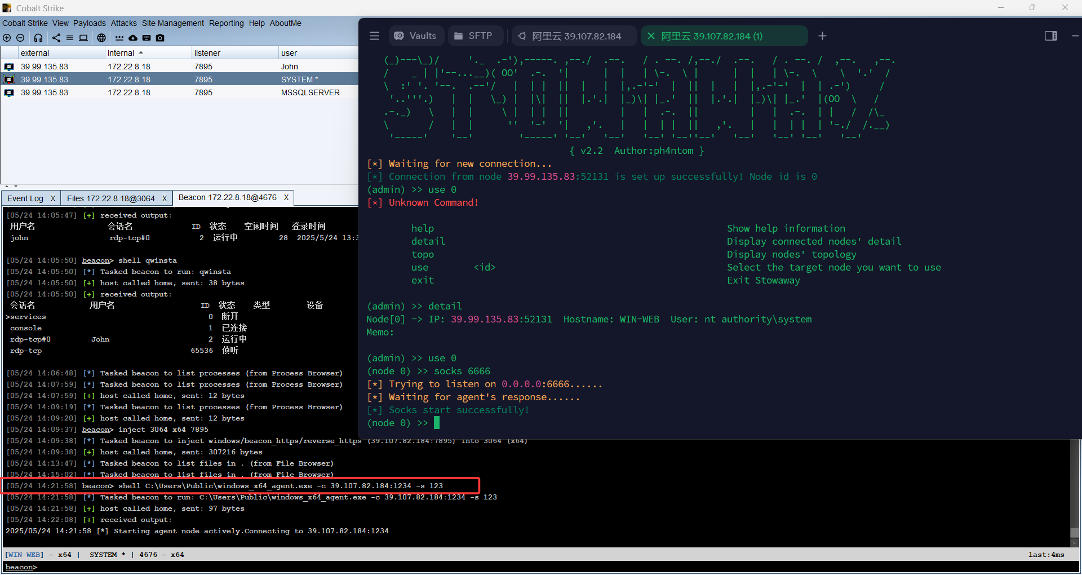Screen dimensions: 1082x575
Task: Toggle the Termius side panel icon
Action: pyautogui.click(x=1051, y=36)
